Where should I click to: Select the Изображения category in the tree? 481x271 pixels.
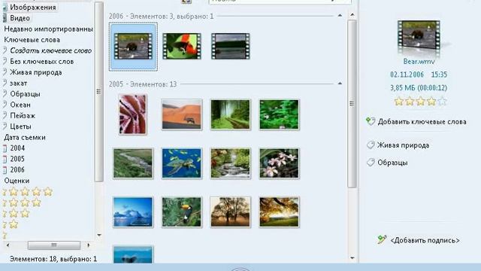(33, 7)
